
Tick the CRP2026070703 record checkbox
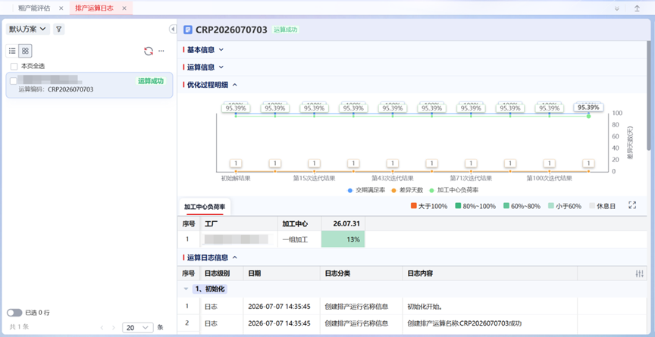coord(14,81)
